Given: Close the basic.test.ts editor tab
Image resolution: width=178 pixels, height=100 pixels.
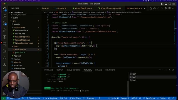Looking at the screenshot, I should pos(144,8).
